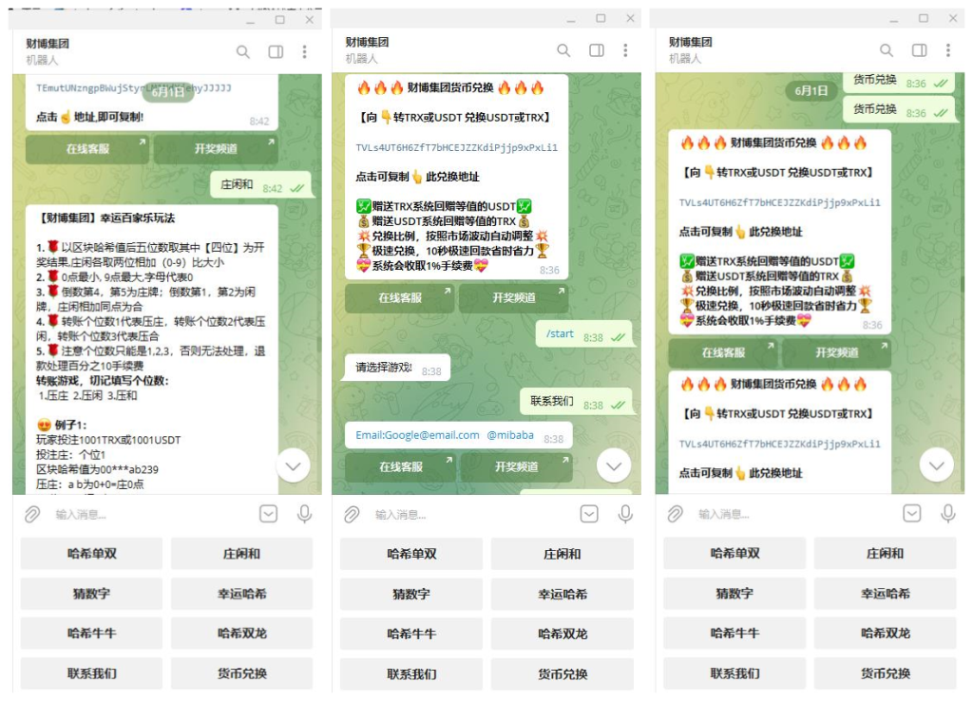
Task: Click the scroll-down chevron in the middle chat
Action: point(614,465)
